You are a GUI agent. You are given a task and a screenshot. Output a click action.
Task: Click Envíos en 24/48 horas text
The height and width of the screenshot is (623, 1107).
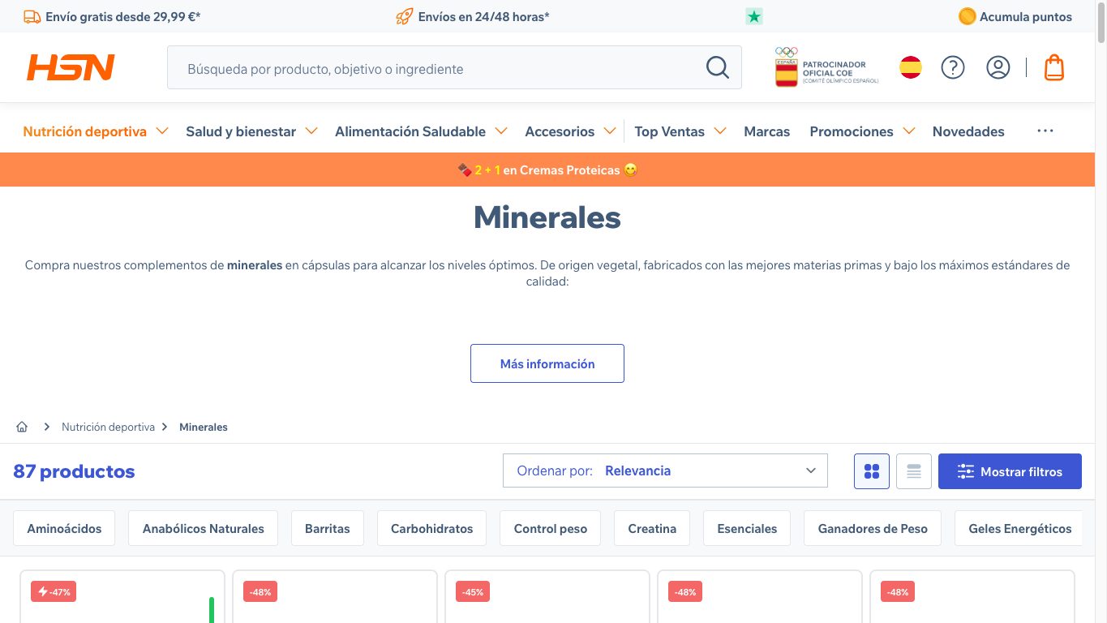coord(484,16)
